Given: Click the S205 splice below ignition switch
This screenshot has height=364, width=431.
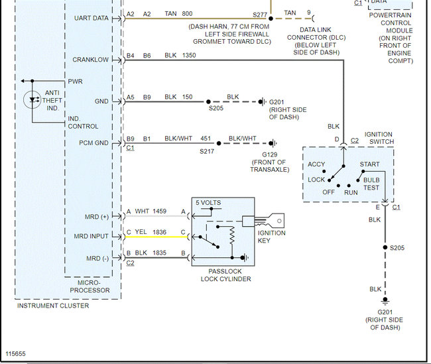Looking at the screenshot, I should 385,247.
